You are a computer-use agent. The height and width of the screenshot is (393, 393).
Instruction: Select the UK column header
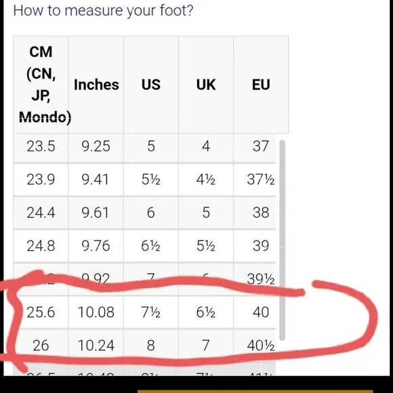tap(206, 85)
